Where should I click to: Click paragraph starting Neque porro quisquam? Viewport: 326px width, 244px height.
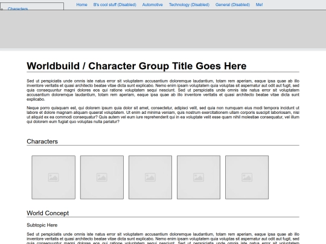[x=163, y=114]
